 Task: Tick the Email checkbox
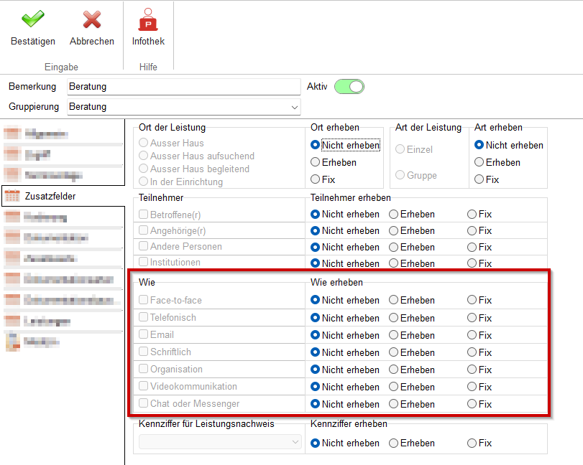pyautogui.click(x=144, y=334)
